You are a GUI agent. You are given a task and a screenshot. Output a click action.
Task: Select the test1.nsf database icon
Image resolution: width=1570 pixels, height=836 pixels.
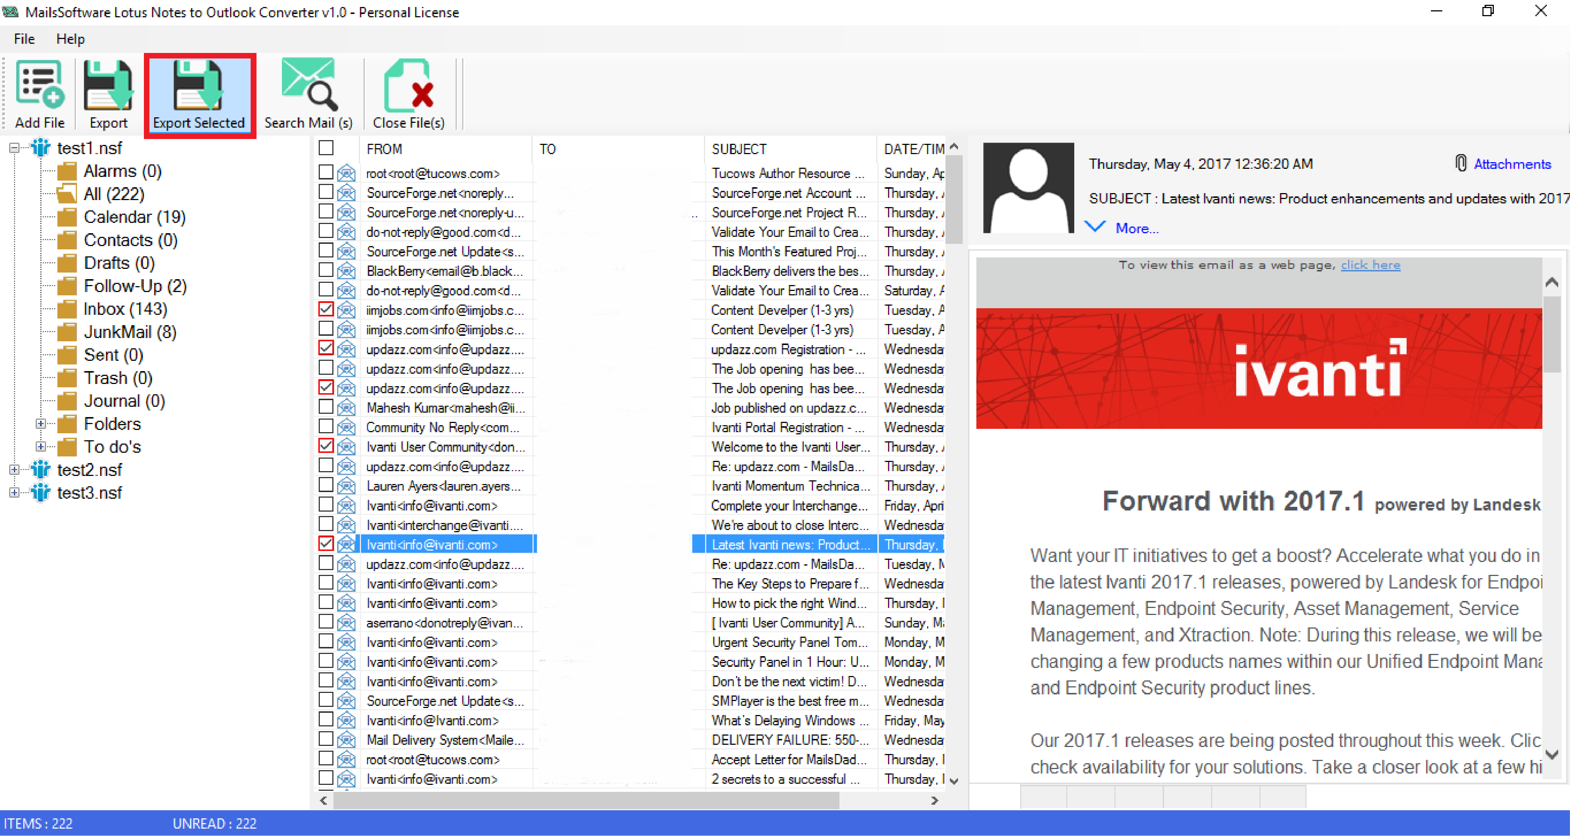coord(41,147)
